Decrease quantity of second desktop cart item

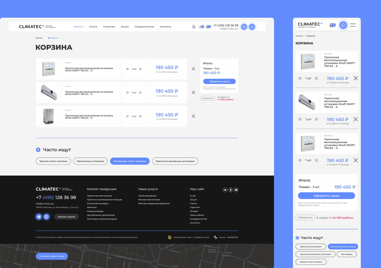(127, 93)
